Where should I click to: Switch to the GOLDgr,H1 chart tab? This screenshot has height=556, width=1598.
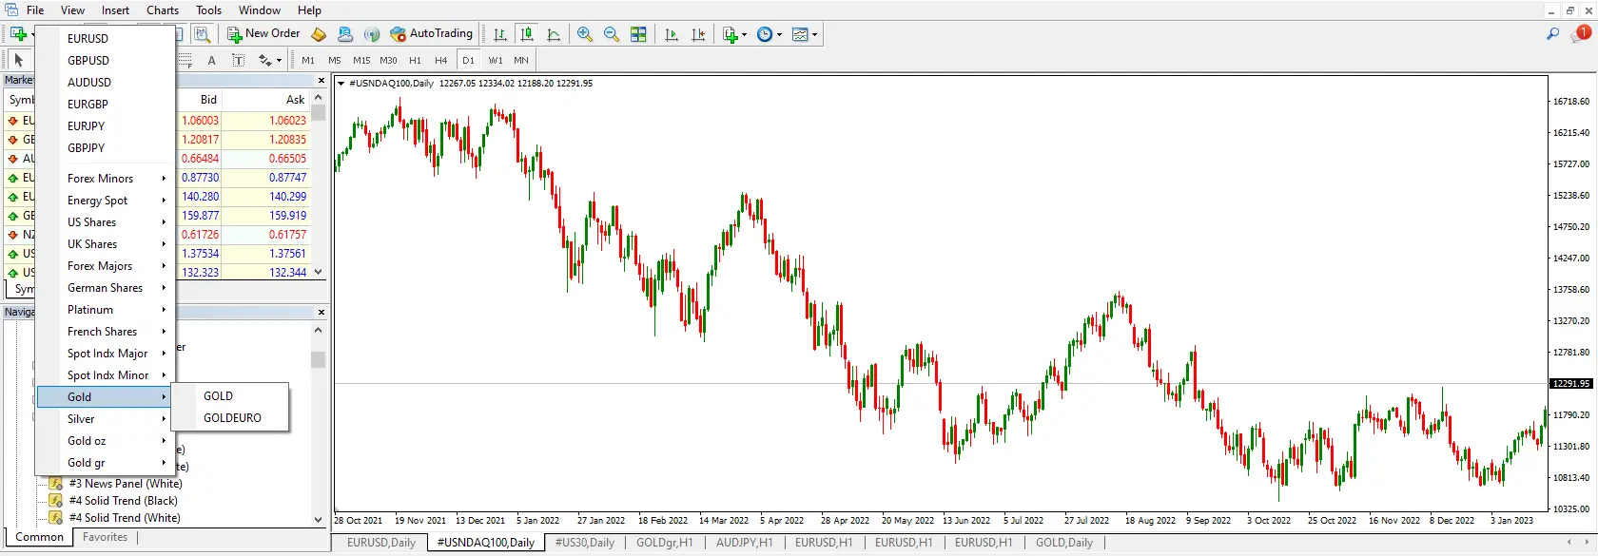(x=665, y=543)
